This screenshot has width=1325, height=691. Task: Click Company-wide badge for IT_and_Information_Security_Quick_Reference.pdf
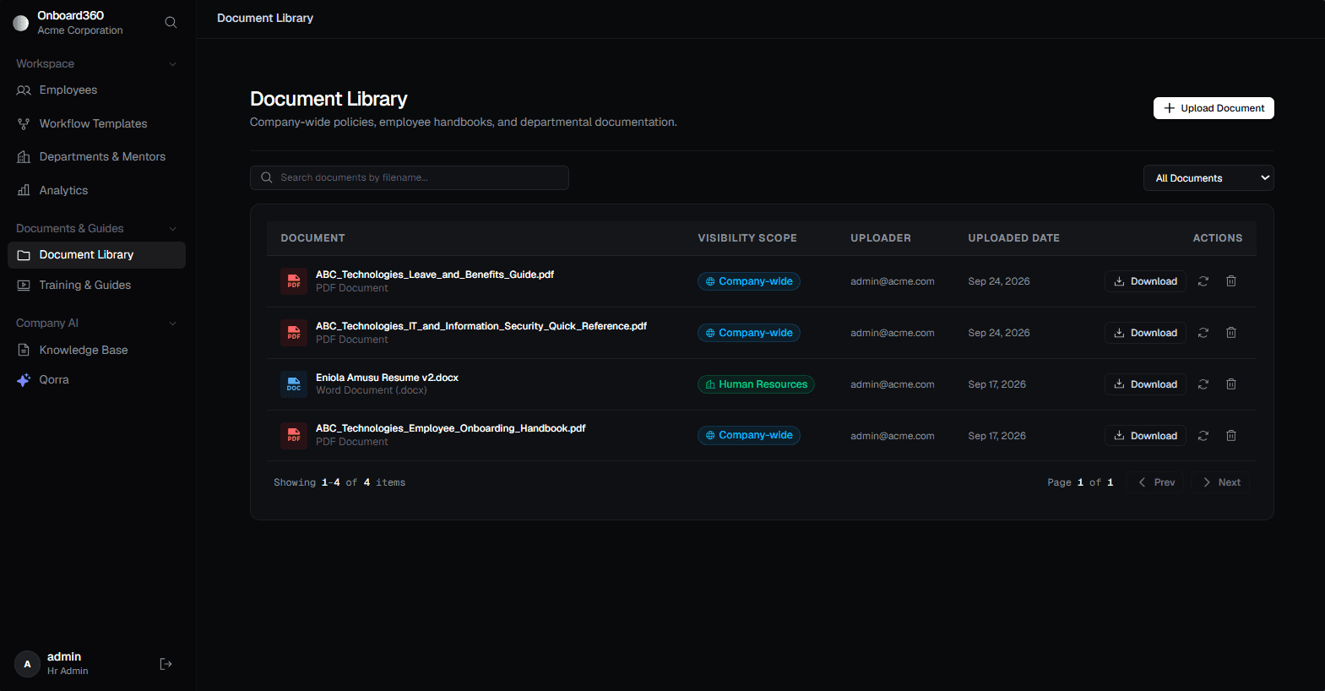click(x=749, y=333)
